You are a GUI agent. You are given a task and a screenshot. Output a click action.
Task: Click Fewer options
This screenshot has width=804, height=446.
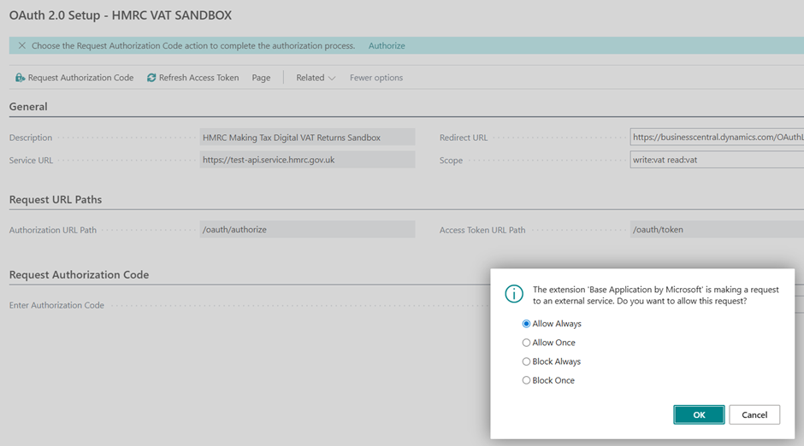pyautogui.click(x=375, y=77)
